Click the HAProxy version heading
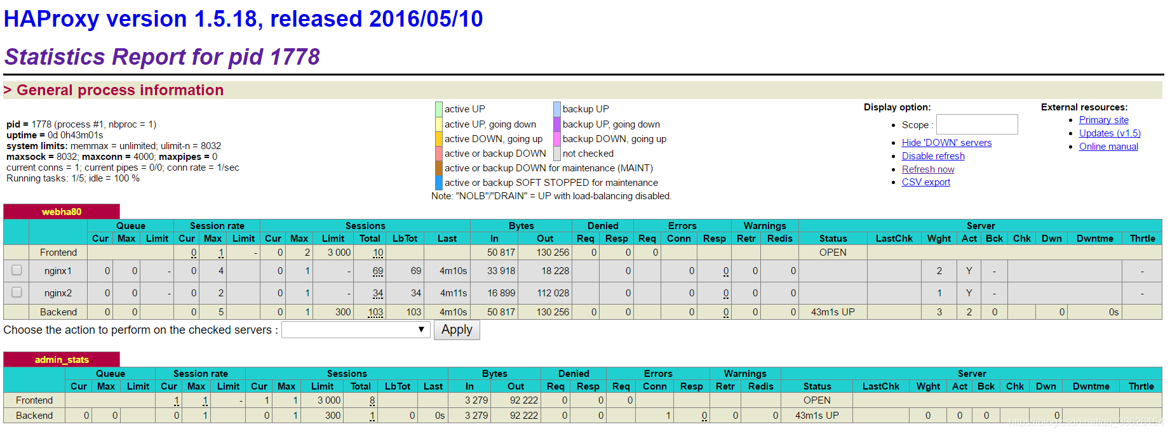The height and width of the screenshot is (434, 1170). coord(243,19)
